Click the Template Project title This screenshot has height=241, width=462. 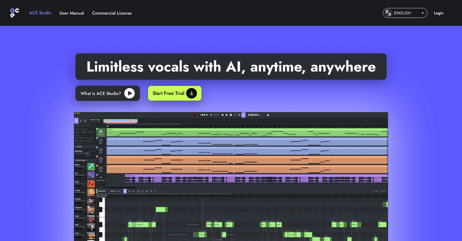click(95, 120)
